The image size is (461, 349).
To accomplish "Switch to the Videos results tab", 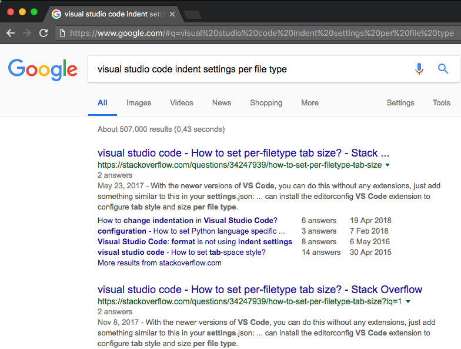I will pyautogui.click(x=182, y=102).
